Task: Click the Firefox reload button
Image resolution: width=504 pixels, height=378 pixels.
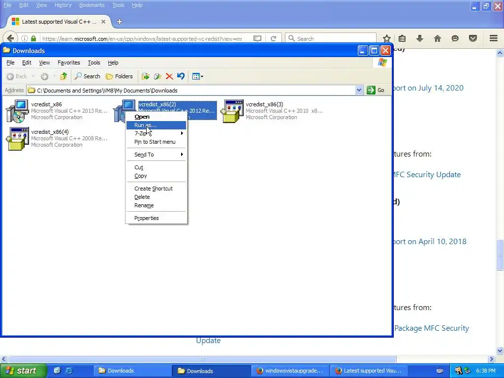Action: coord(274,38)
